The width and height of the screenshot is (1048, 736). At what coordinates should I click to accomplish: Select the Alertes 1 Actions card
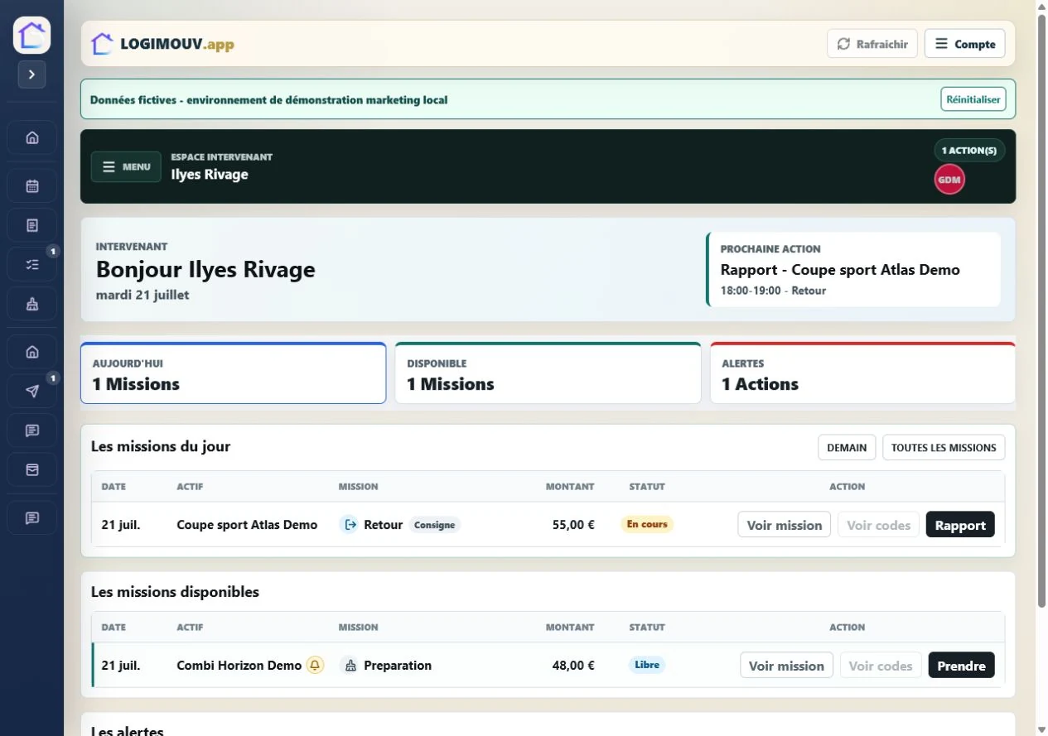(x=862, y=373)
